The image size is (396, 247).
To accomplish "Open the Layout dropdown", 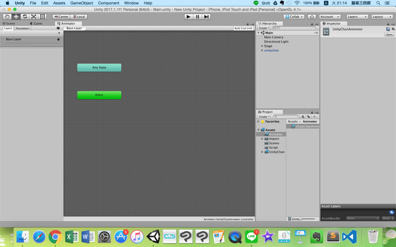I will 382,17.
